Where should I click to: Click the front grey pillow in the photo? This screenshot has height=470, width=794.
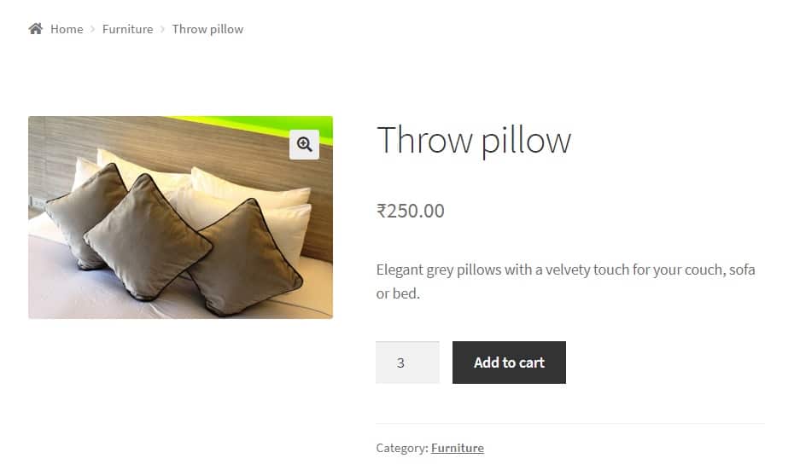[147, 238]
